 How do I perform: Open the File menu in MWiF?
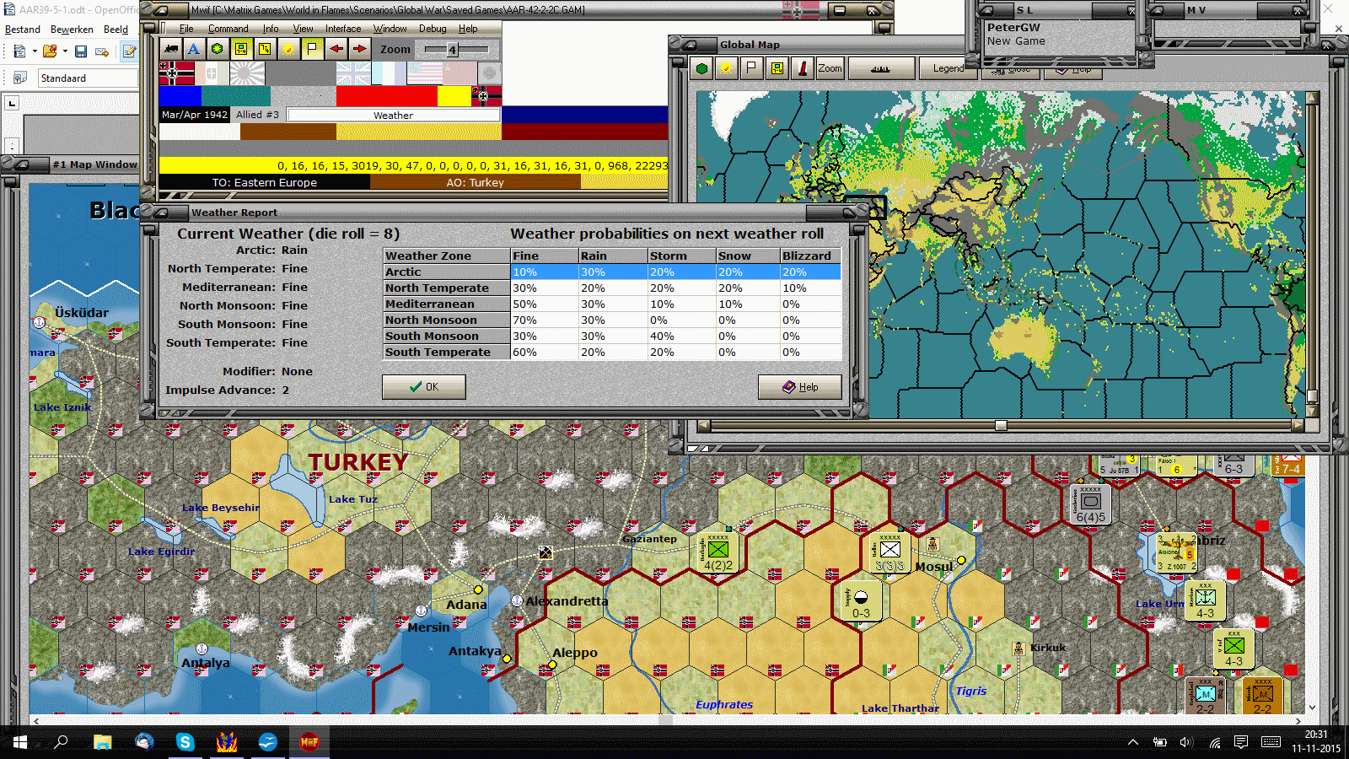coord(186,29)
